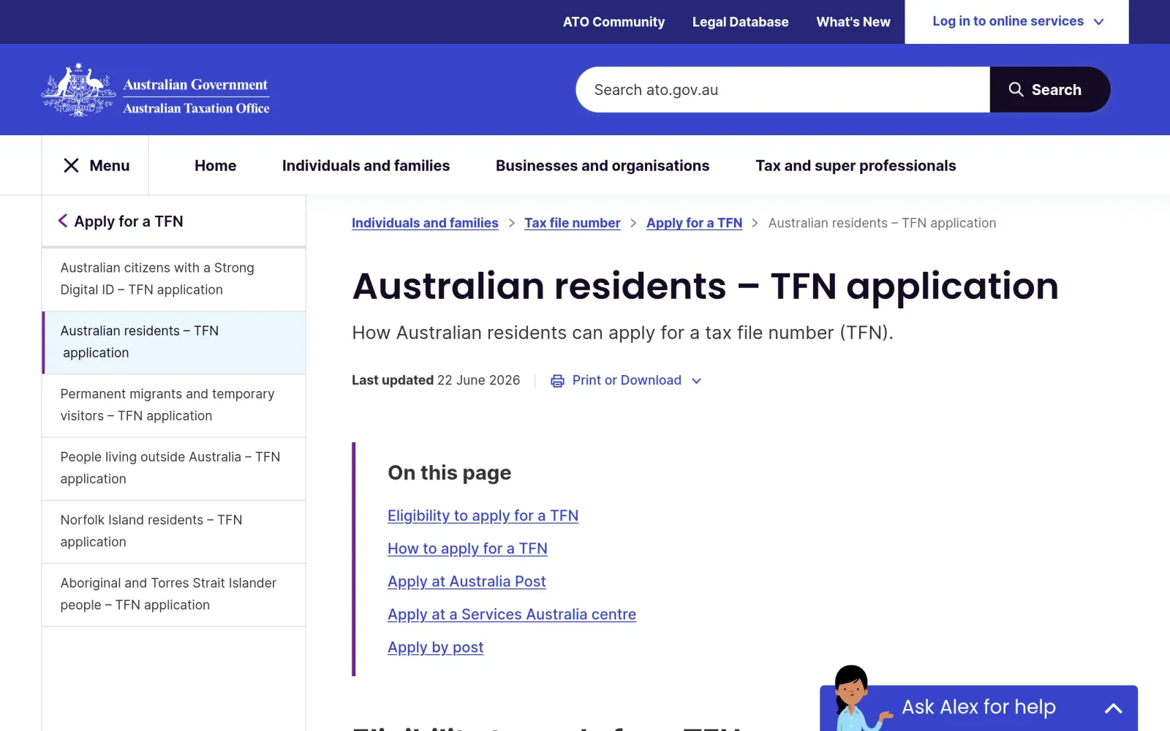Open ATO Community link

[x=614, y=22]
